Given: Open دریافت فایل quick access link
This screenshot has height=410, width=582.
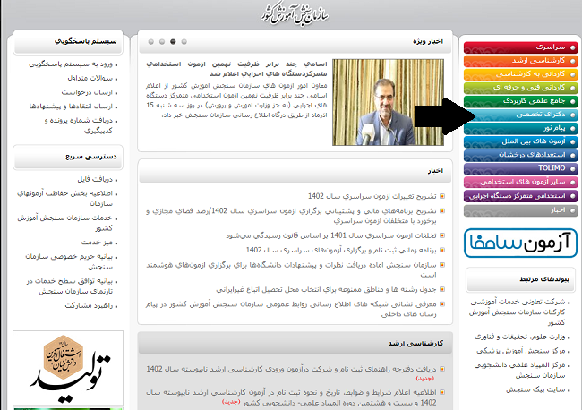Looking at the screenshot, I should tap(95, 180).
